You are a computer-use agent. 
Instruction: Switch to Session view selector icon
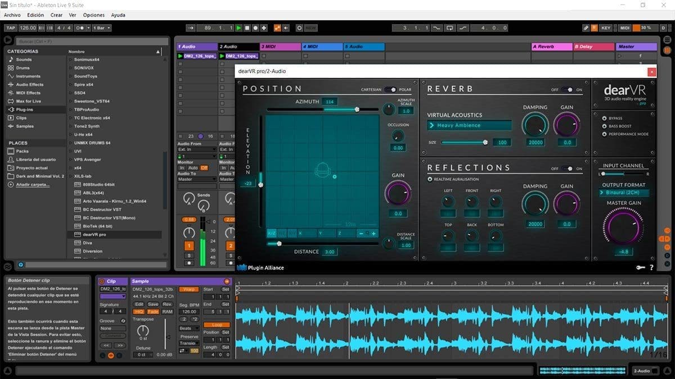coord(667,50)
